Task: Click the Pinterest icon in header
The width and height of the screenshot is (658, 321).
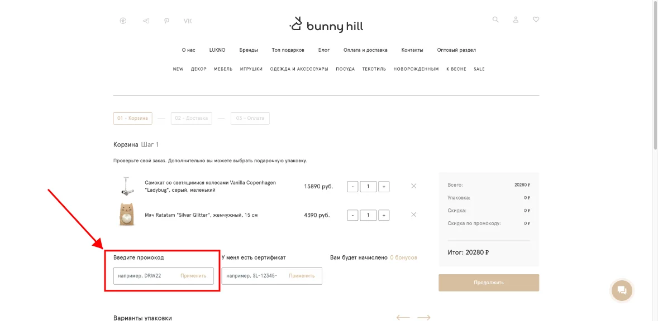Action: click(166, 20)
